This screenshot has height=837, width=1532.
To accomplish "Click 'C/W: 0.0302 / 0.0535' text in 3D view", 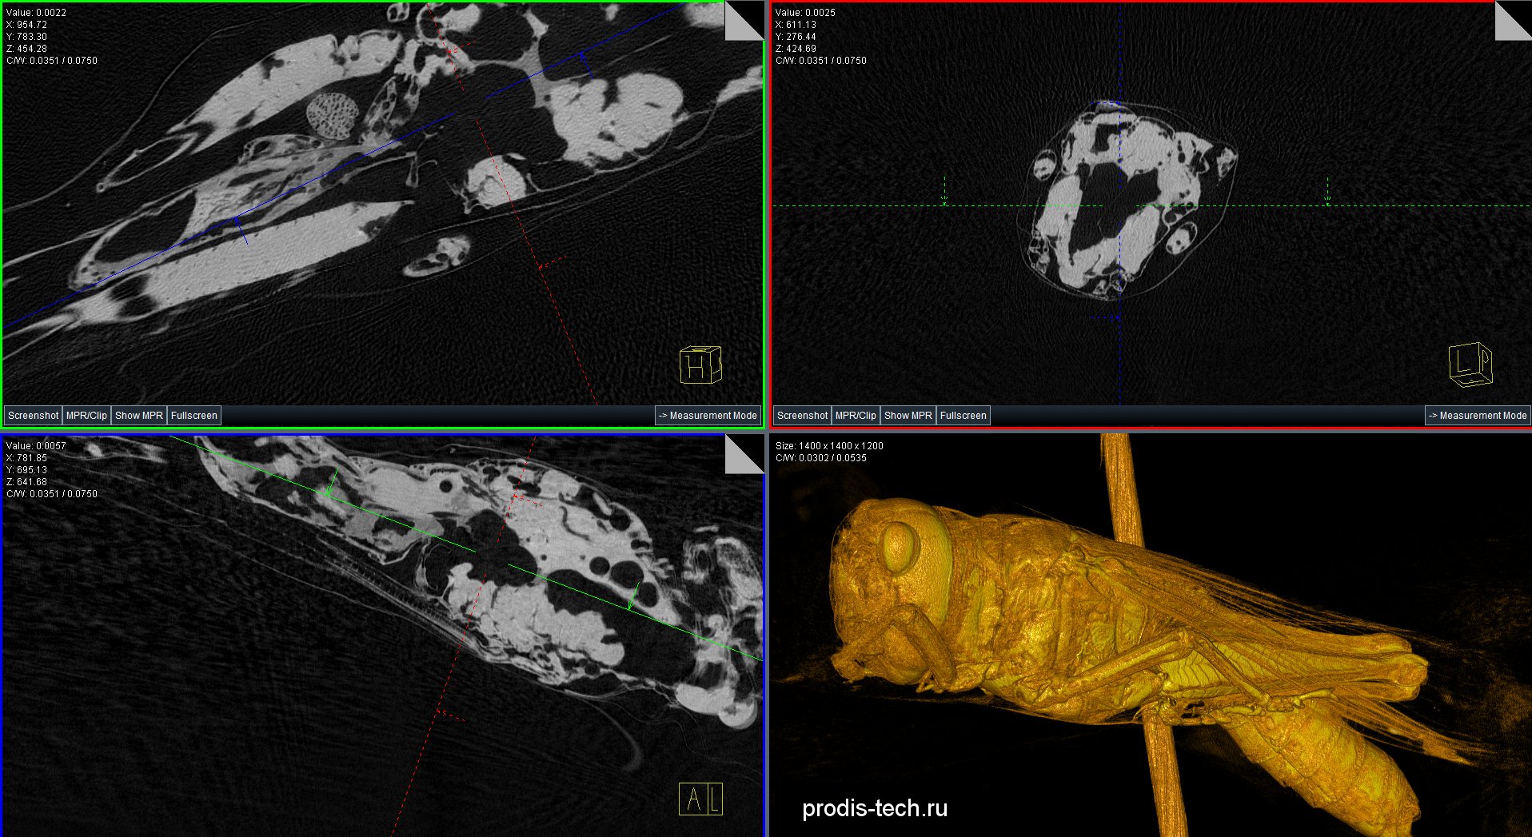I will click(x=821, y=458).
